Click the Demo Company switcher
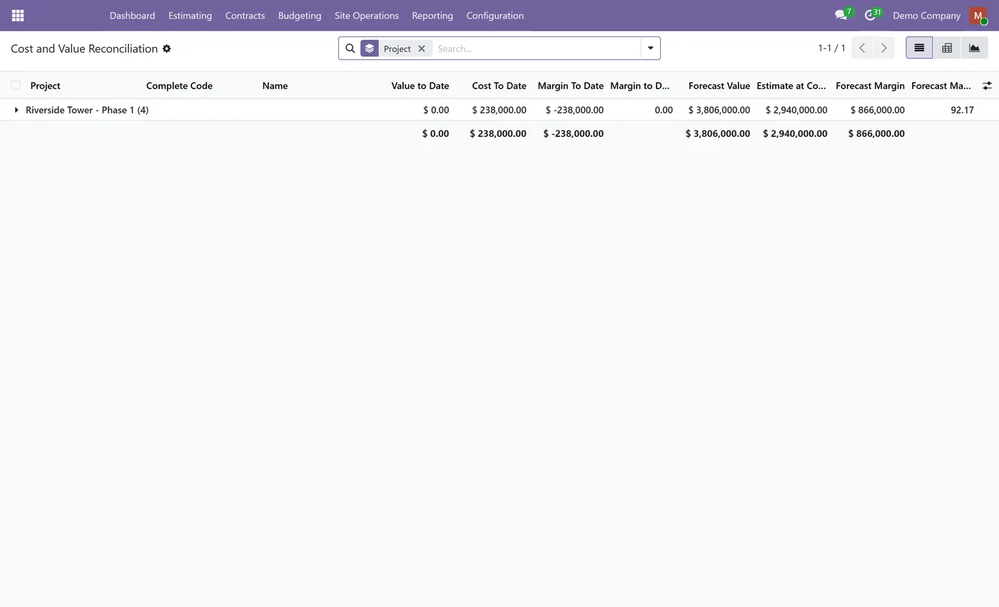 [x=926, y=15]
